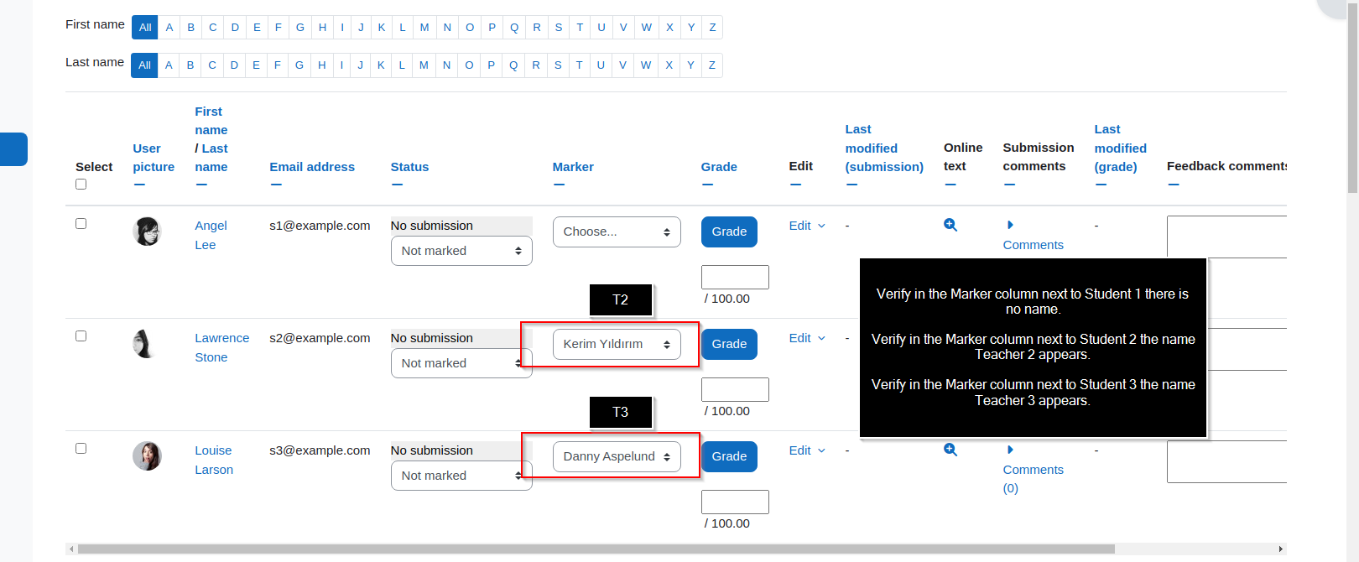The height and width of the screenshot is (562, 1359).
Task: Open Angel Lee's Comments link
Action: (1033, 245)
